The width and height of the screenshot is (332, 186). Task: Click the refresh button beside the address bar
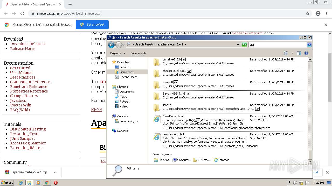[244, 45]
